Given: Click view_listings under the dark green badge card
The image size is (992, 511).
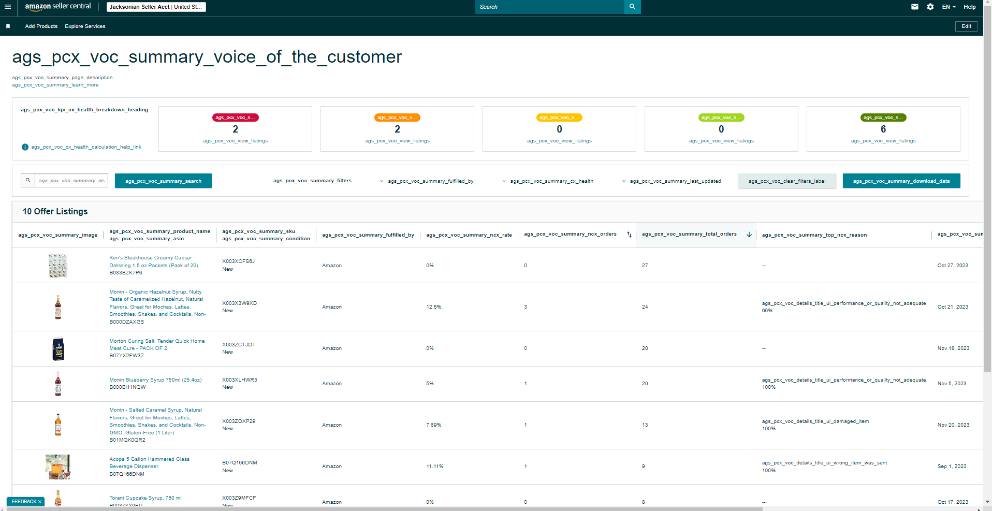Looking at the screenshot, I should (883, 141).
